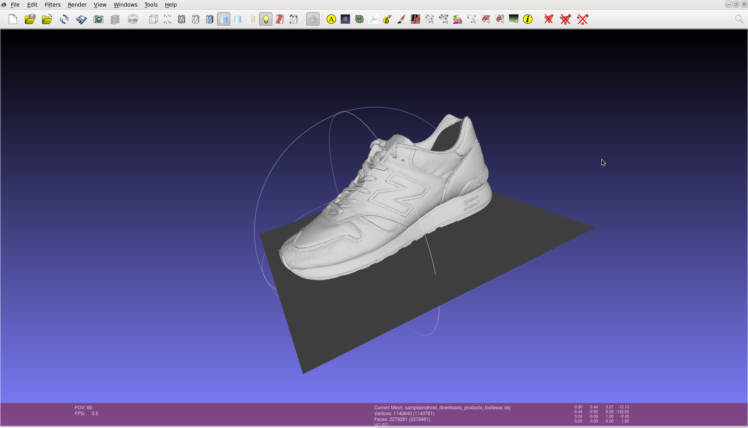
Task: Enable flat lines render mode
Action: (210, 19)
